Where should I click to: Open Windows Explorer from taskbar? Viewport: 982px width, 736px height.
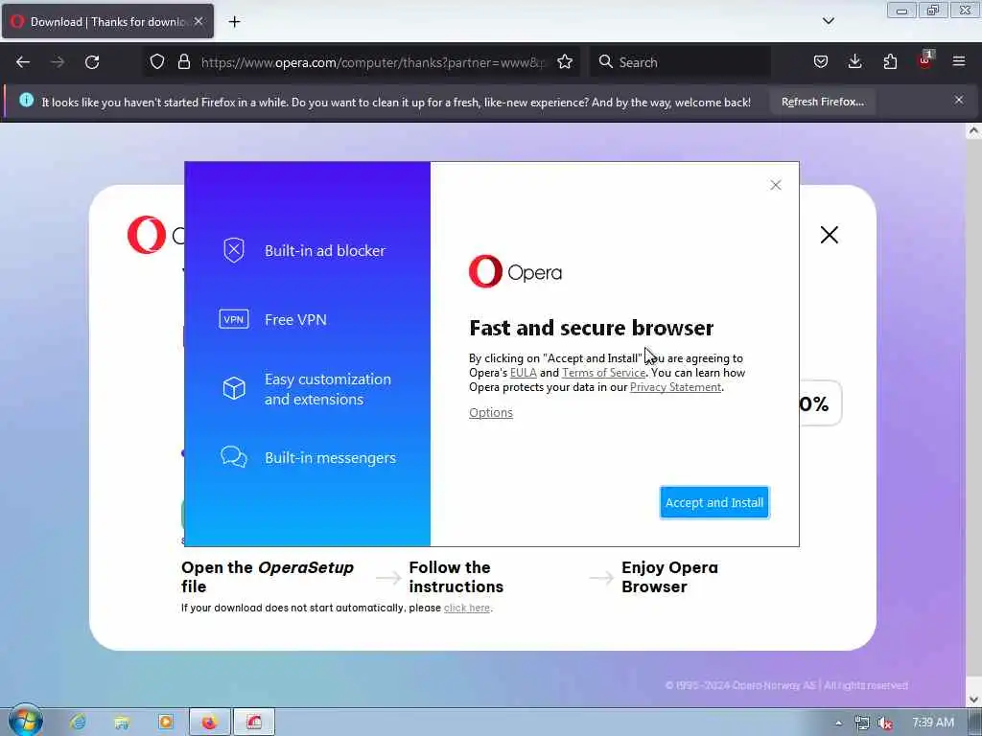coord(122,723)
